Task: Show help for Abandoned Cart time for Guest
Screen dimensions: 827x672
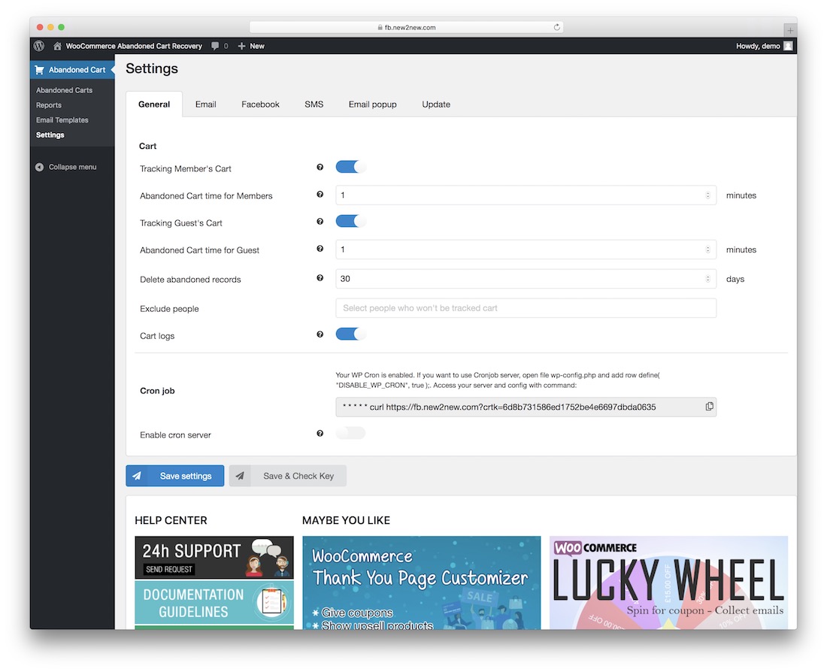Action: pos(320,249)
